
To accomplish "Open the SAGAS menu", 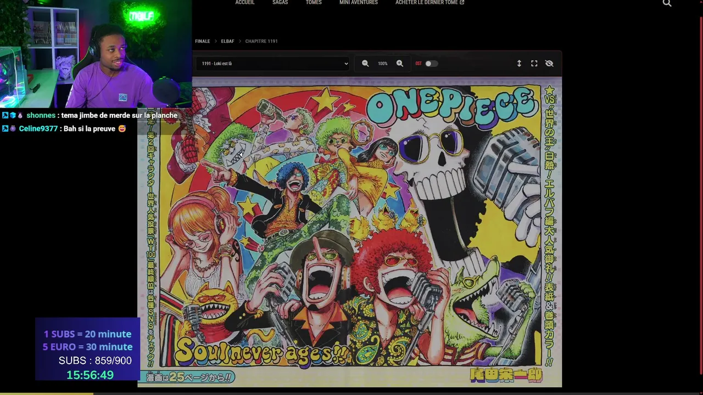I will click(280, 3).
